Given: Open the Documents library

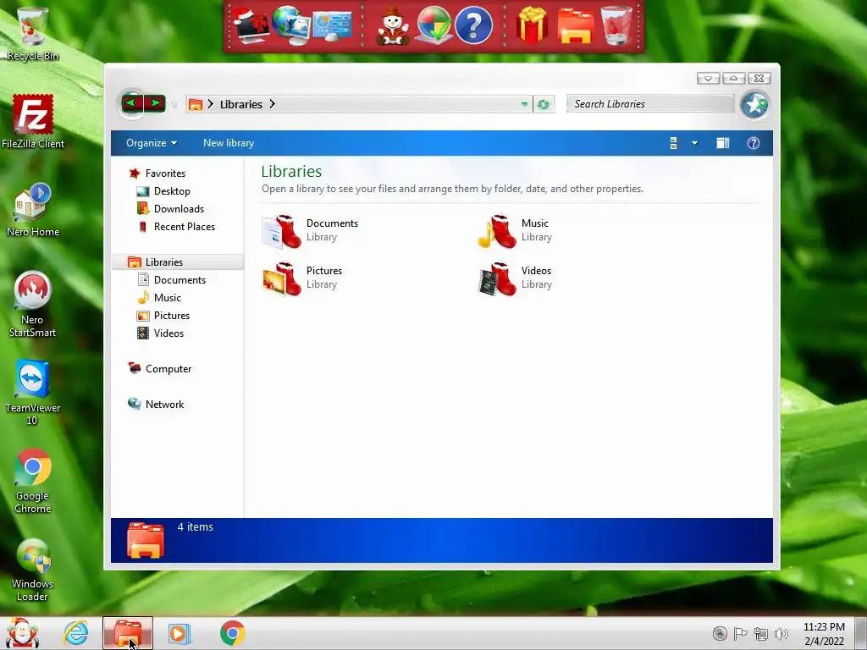Looking at the screenshot, I should 310,230.
